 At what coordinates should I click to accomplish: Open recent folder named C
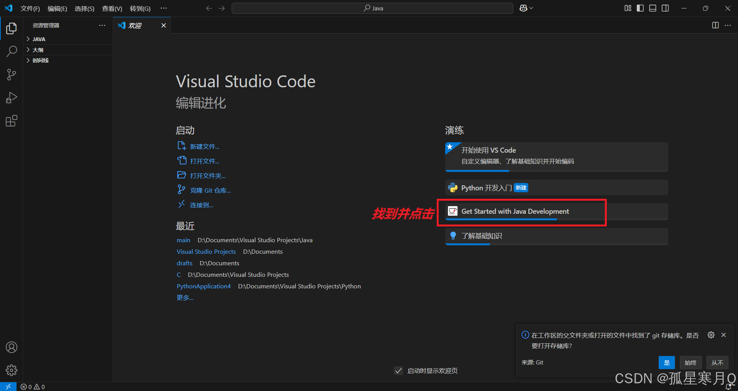coord(179,275)
